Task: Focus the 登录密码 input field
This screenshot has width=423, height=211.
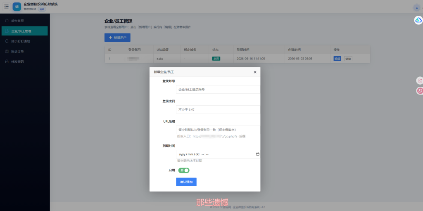Action: pos(218,109)
